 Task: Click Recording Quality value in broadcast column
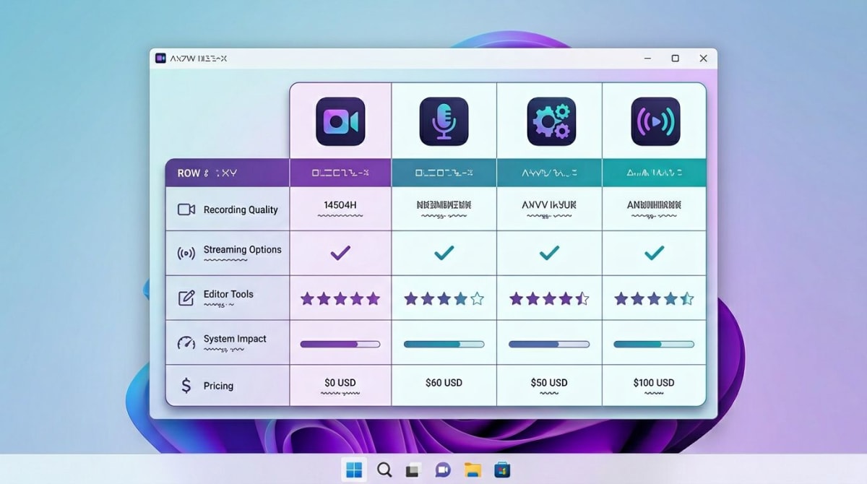(x=654, y=205)
